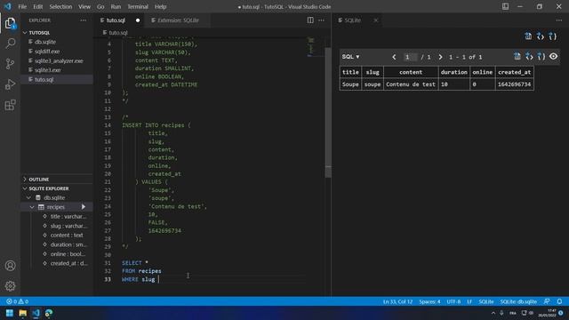
Task: Change indentation via Spaces: 4
Action: click(429, 301)
